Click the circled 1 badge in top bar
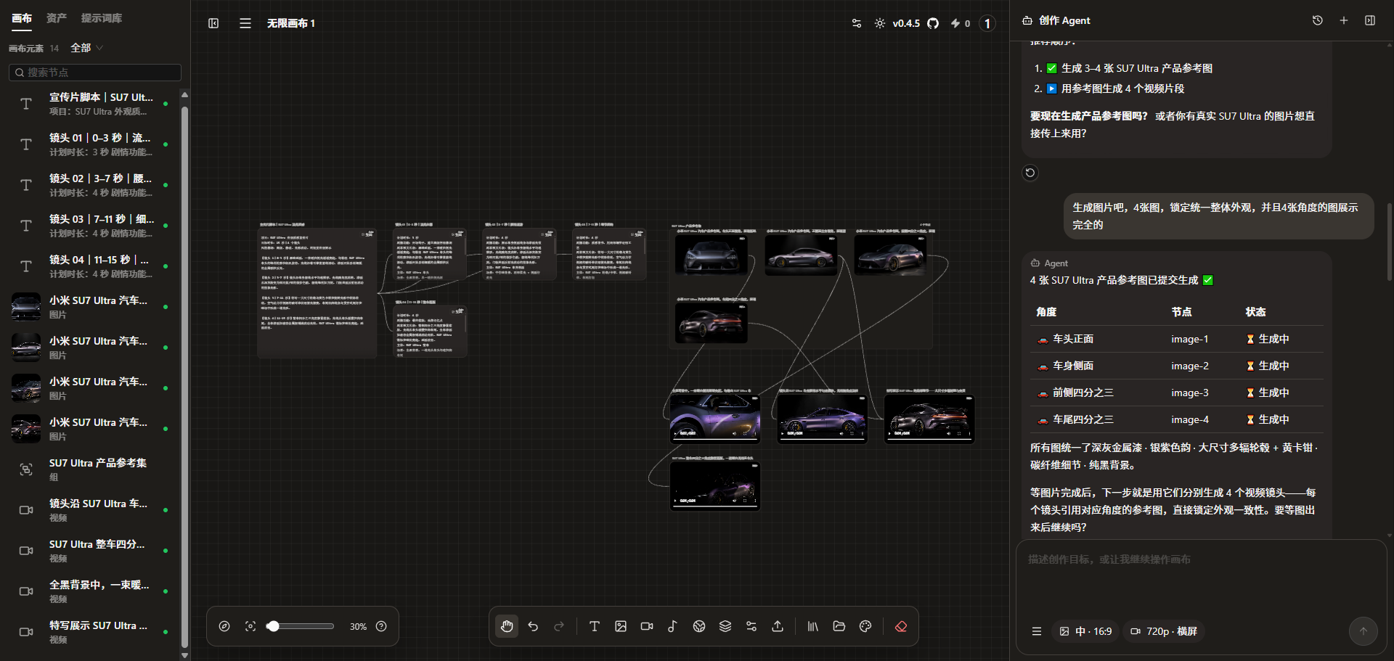The width and height of the screenshot is (1394, 661). (987, 23)
